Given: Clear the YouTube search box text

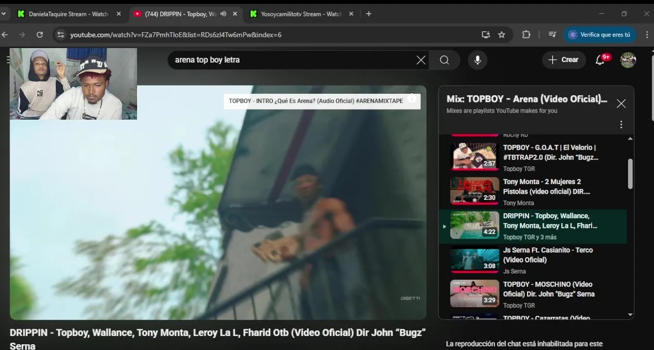Looking at the screenshot, I should pos(421,60).
